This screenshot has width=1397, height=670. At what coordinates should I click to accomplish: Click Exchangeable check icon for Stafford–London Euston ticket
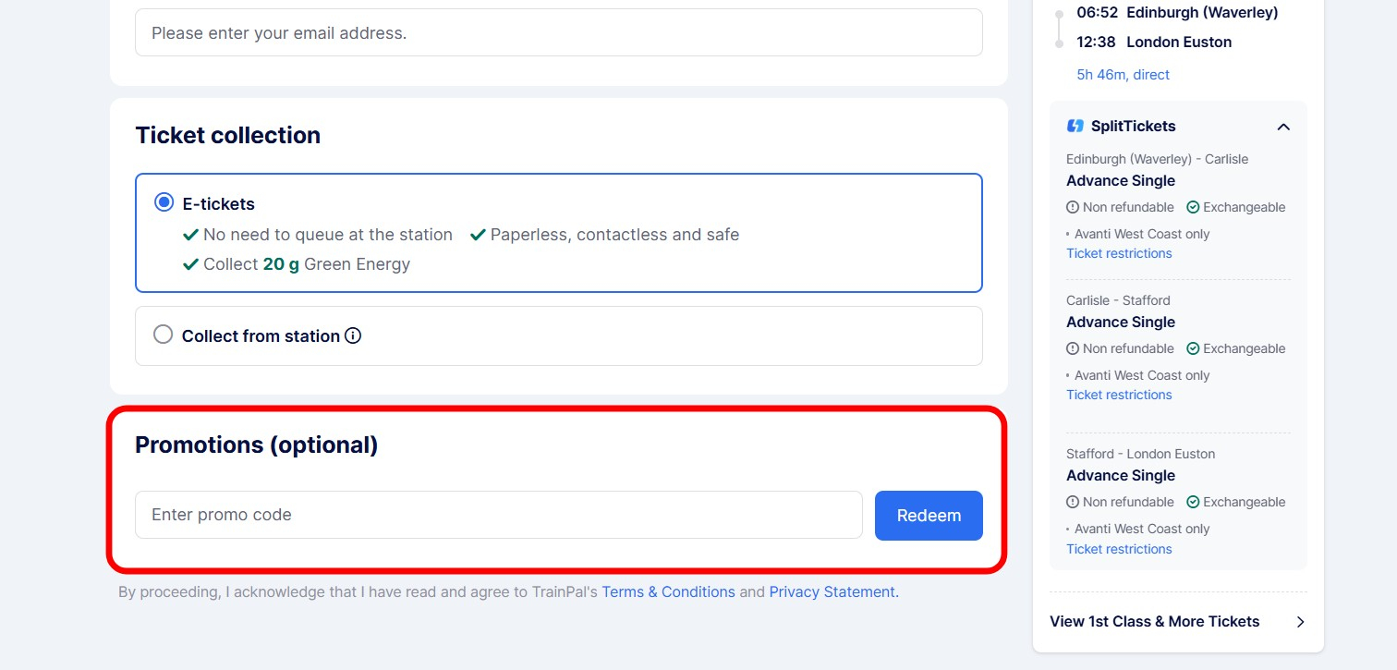1193,502
